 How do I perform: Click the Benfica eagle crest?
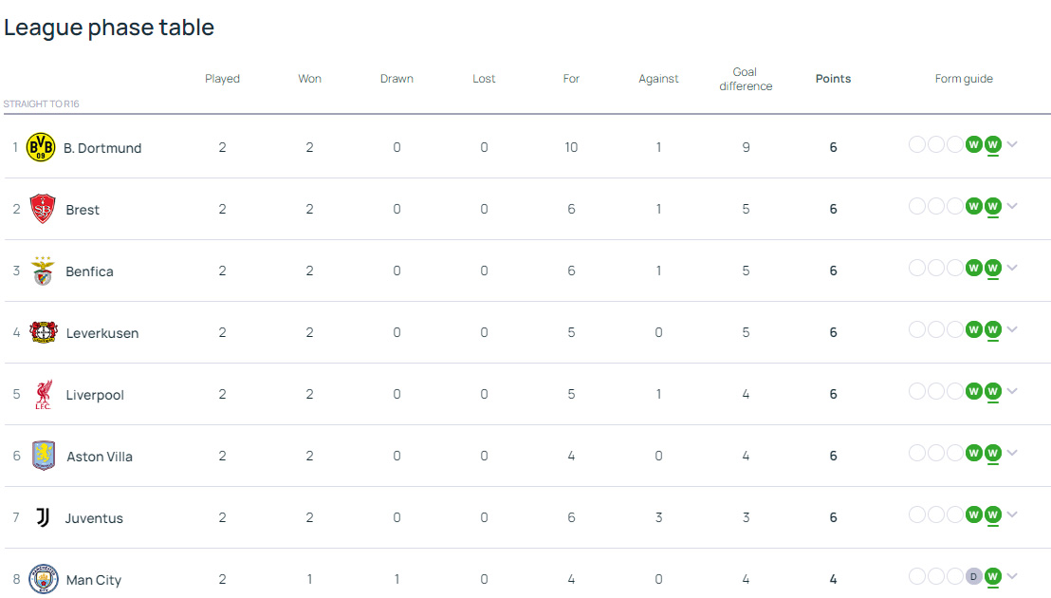tap(43, 271)
